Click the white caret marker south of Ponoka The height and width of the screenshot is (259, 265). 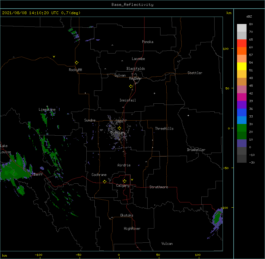(113, 45)
